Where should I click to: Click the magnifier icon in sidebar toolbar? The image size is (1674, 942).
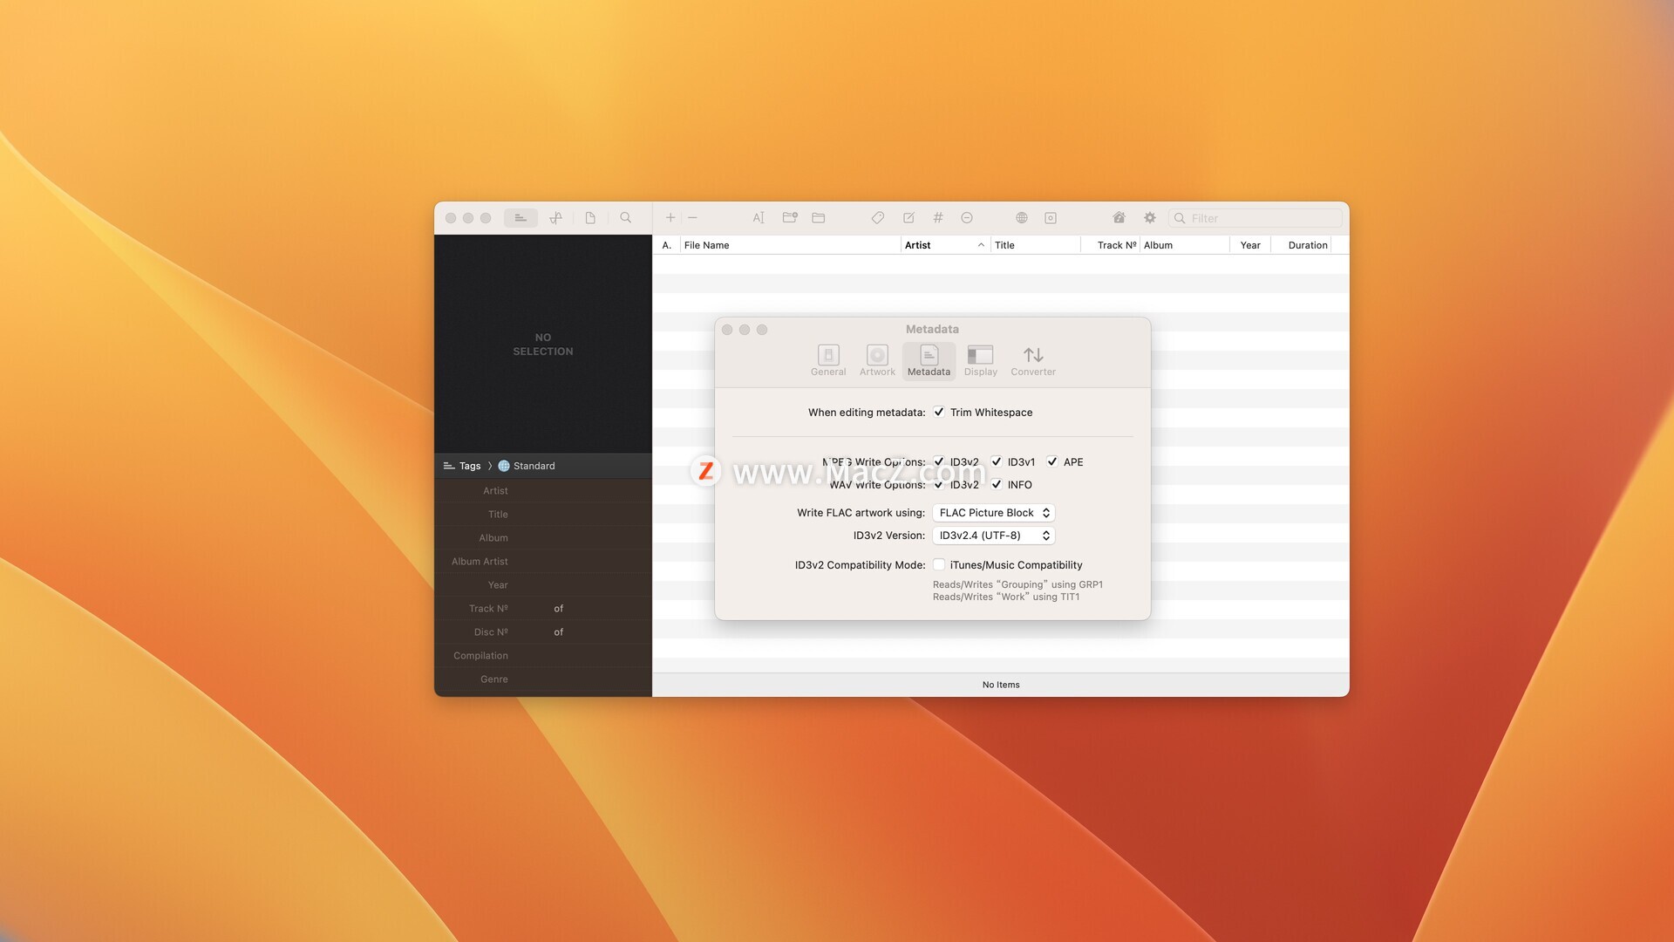tap(625, 218)
